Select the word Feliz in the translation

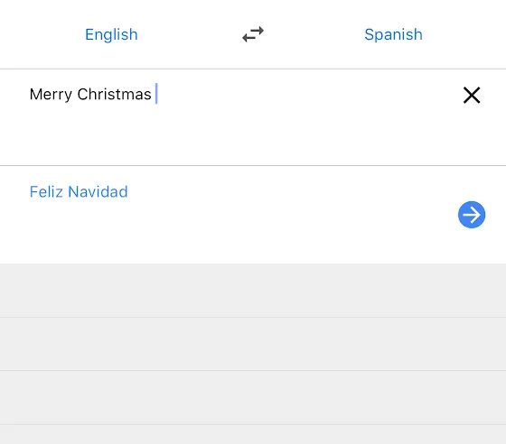click(x=46, y=191)
